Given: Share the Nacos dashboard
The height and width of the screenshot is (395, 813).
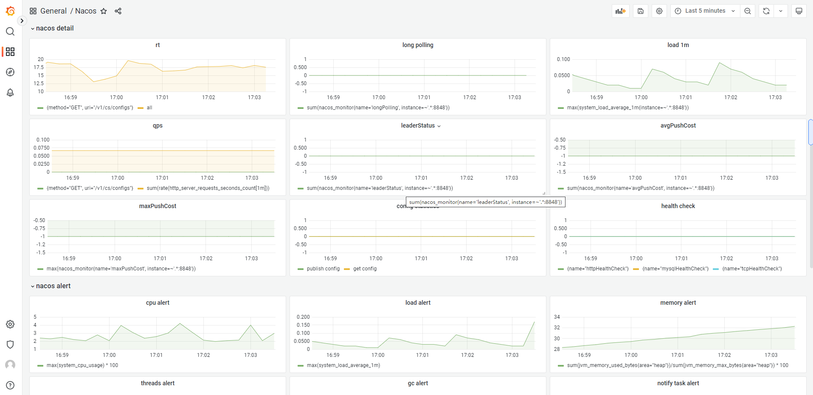Looking at the screenshot, I should pyautogui.click(x=118, y=11).
